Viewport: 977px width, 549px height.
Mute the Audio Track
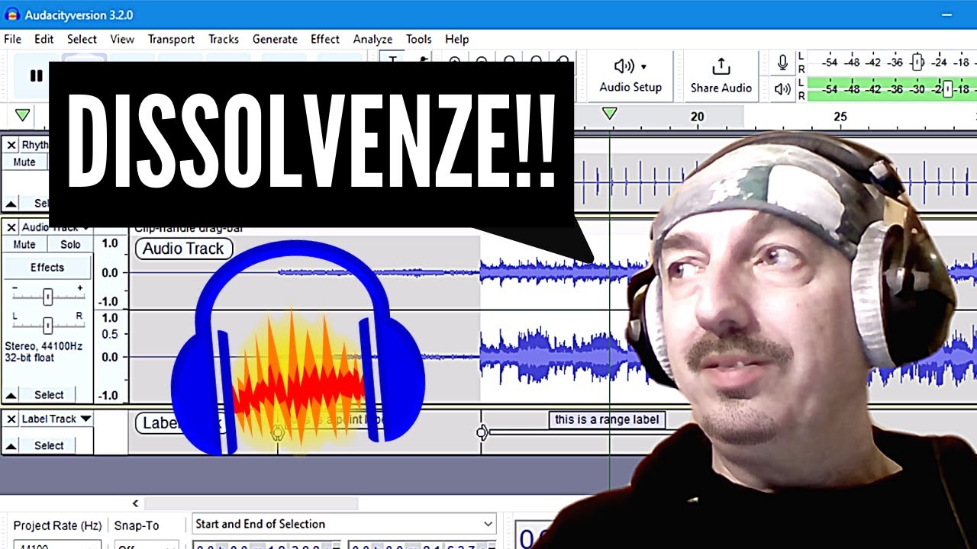point(24,245)
